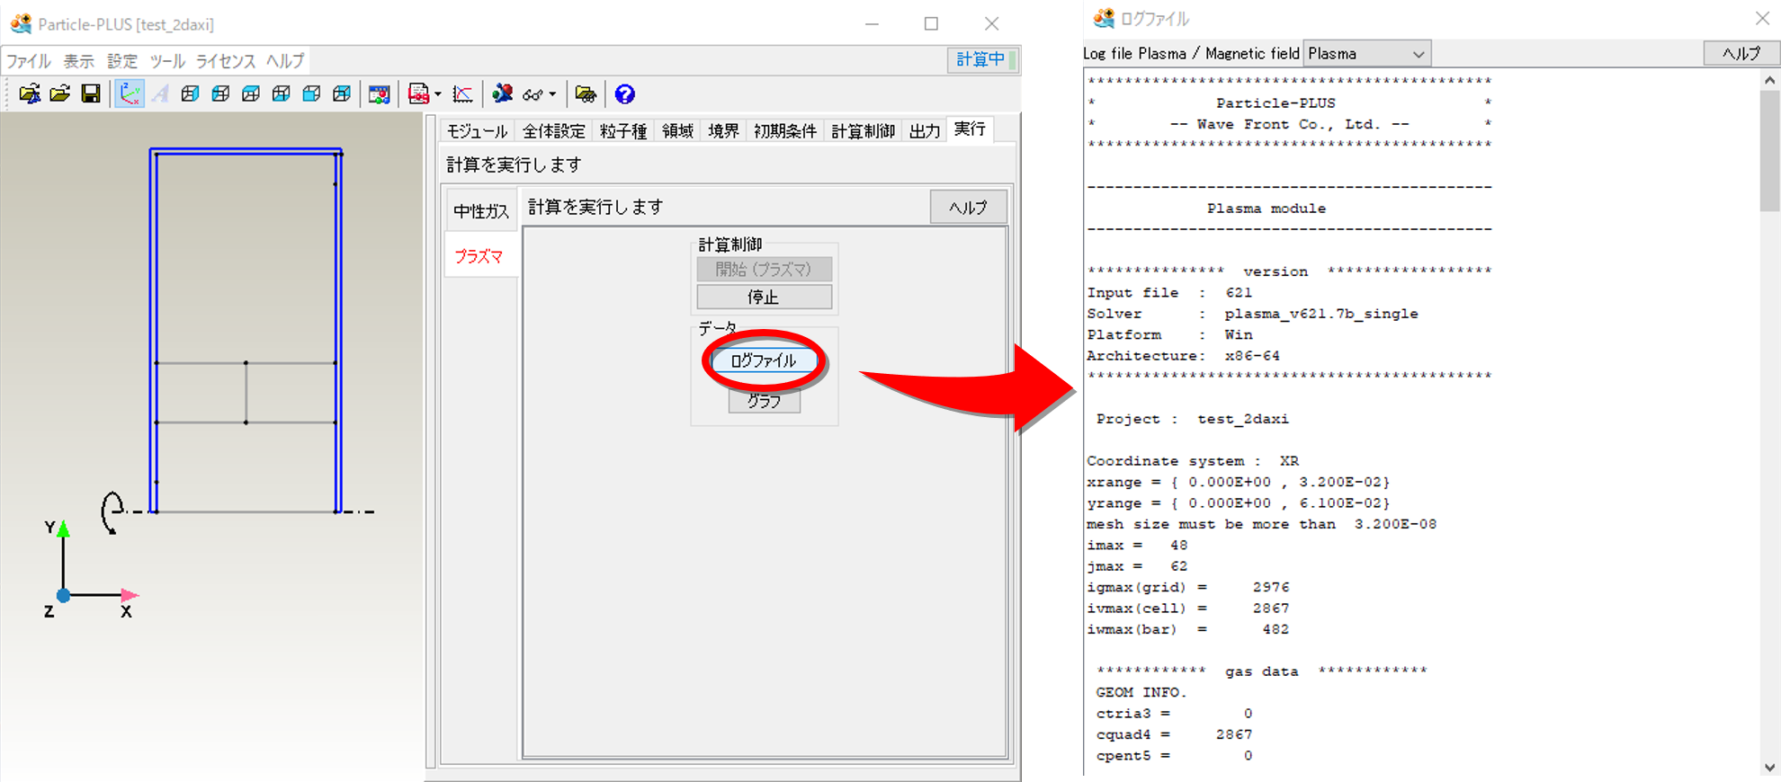This screenshot has height=782, width=1781.
Task: Click the 'igmax(grid) = 2976' log line
Action: tap(1188, 587)
